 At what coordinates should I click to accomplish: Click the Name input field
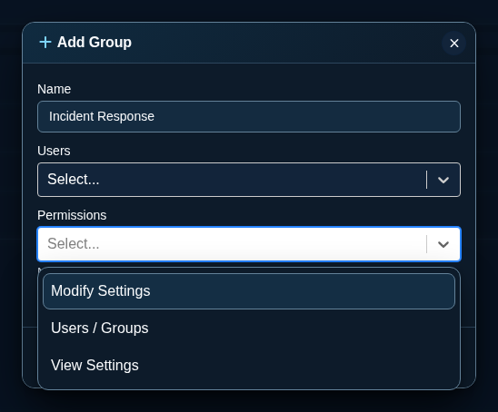(249, 116)
